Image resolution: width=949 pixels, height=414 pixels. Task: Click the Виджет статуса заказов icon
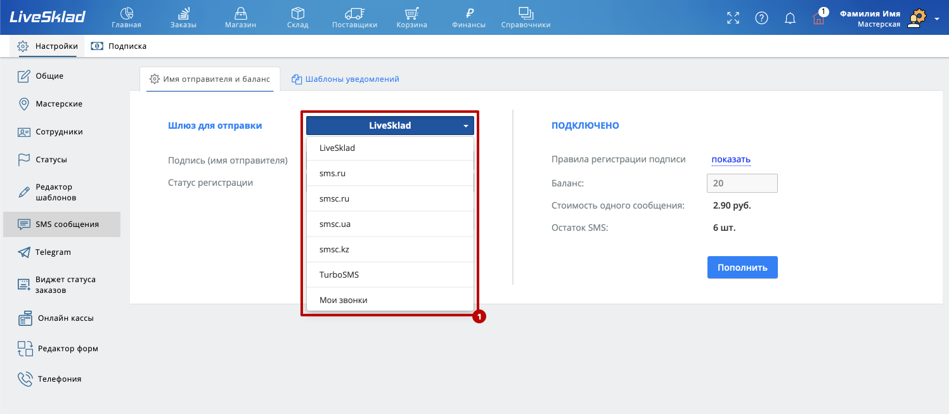tap(24, 285)
